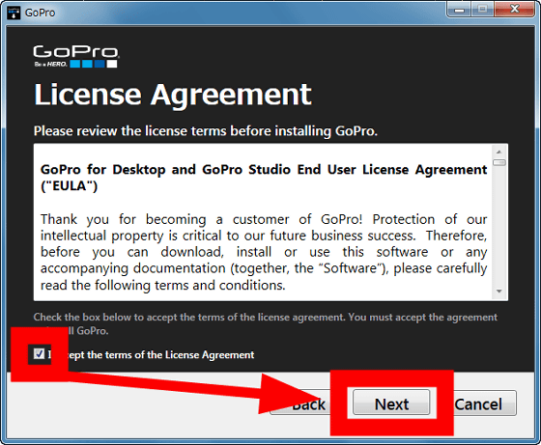The height and width of the screenshot is (445, 541).
Task: Click the 'GoPro' window title text
Action: click(x=40, y=13)
